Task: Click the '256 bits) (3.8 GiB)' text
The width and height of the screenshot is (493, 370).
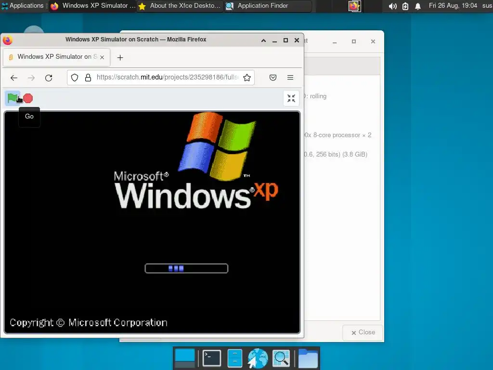Action: point(341,154)
